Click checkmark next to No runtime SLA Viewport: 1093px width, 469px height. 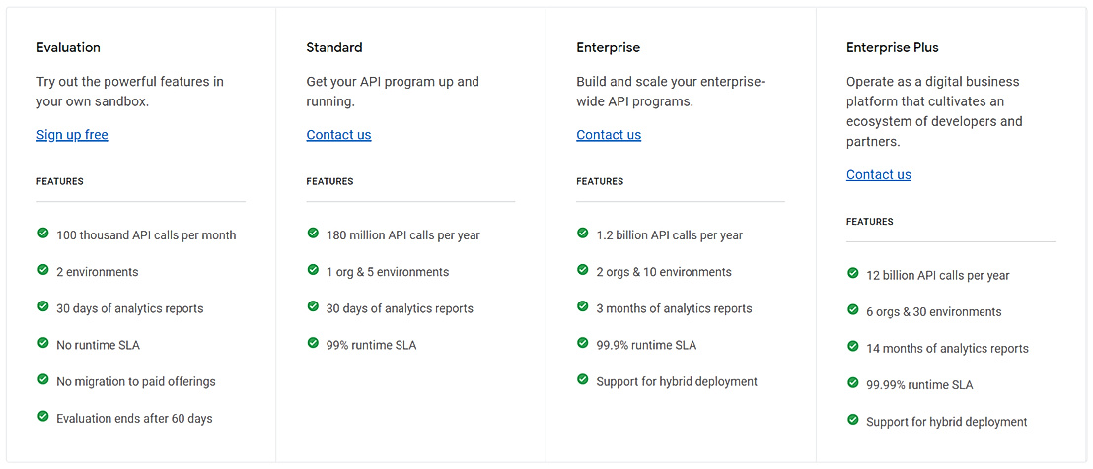(43, 343)
